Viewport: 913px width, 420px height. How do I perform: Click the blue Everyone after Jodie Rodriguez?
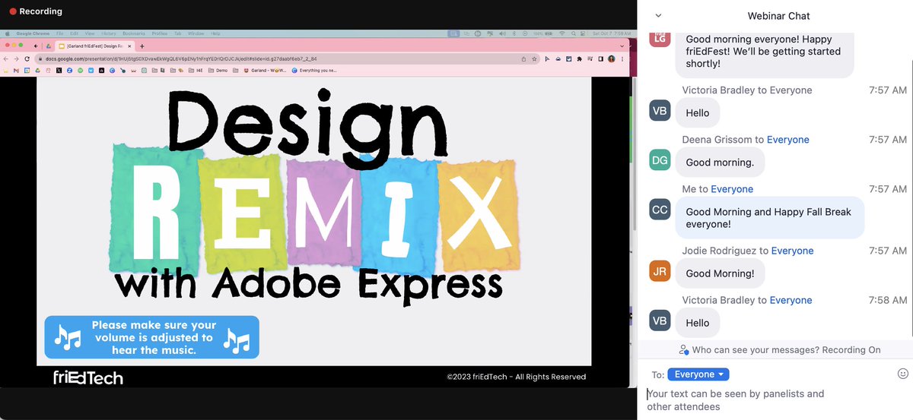click(x=793, y=251)
